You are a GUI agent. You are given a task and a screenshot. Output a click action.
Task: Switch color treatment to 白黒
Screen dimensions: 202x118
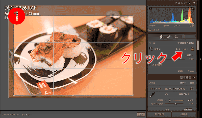click(192, 83)
